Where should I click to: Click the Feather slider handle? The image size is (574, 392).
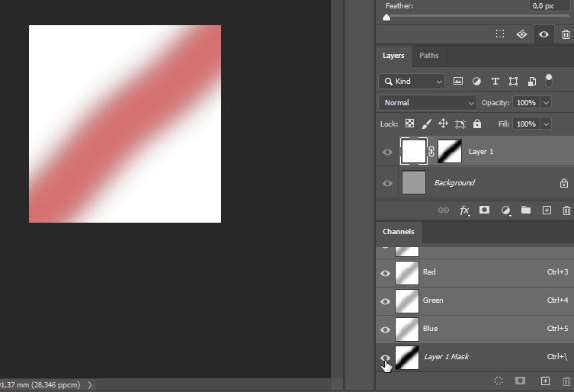pyautogui.click(x=386, y=18)
